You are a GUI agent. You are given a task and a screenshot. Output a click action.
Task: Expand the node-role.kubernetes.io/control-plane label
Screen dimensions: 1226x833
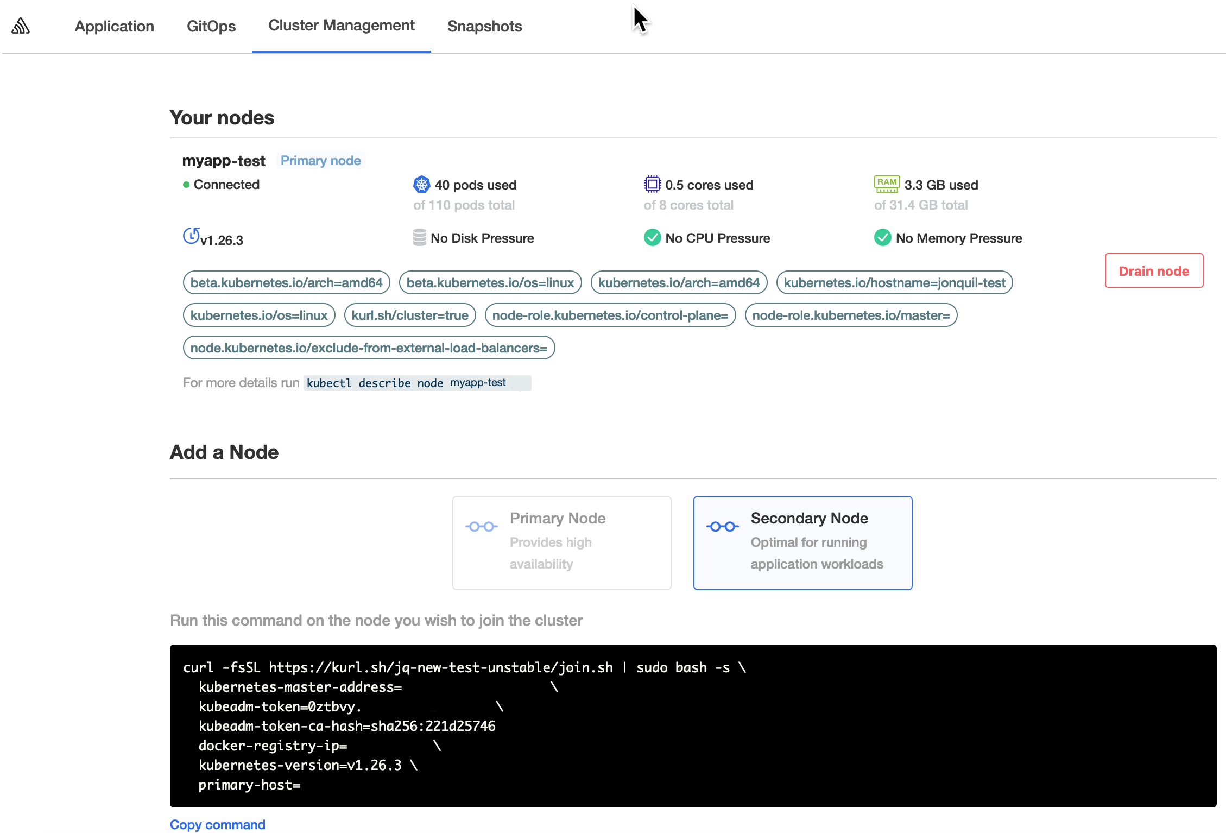611,315
